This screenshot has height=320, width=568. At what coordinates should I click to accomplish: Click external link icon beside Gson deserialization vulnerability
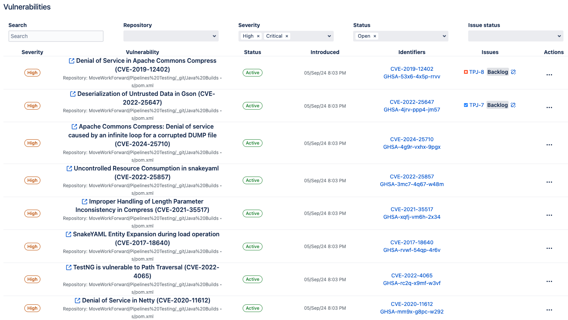coord(73,94)
